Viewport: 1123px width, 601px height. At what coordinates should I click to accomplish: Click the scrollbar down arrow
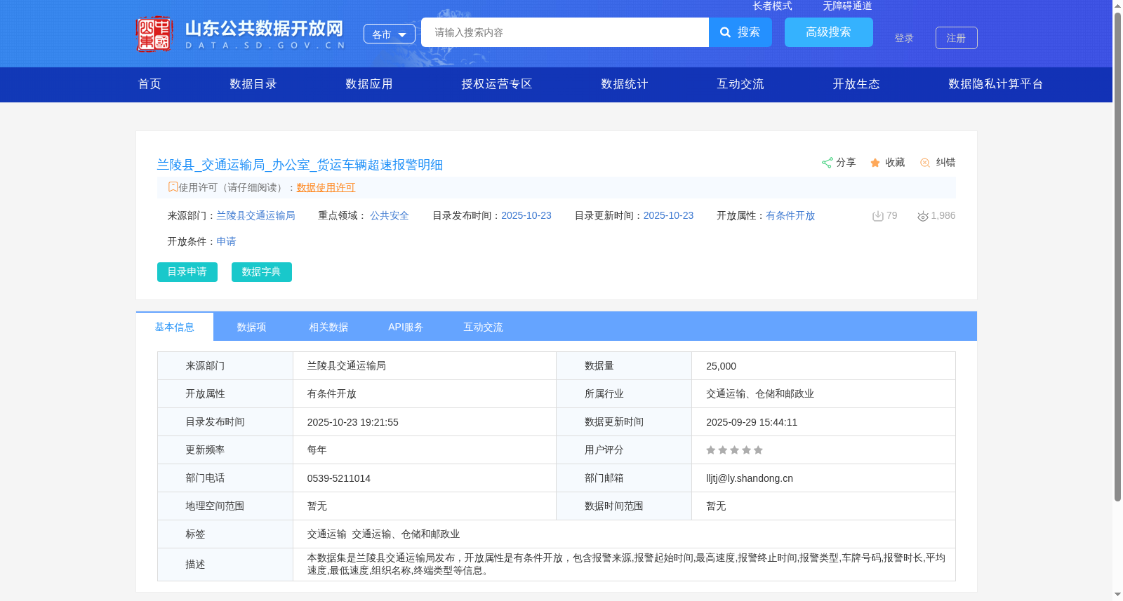1117,595
